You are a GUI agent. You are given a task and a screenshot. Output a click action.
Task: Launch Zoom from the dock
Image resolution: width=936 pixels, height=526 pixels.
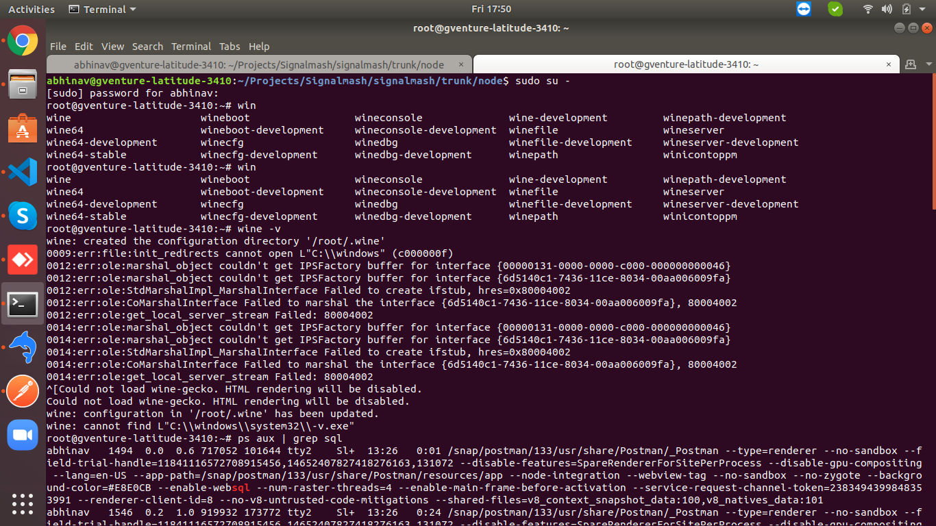click(23, 435)
